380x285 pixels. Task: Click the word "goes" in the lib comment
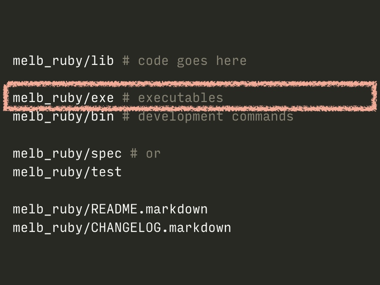[x=192, y=61]
